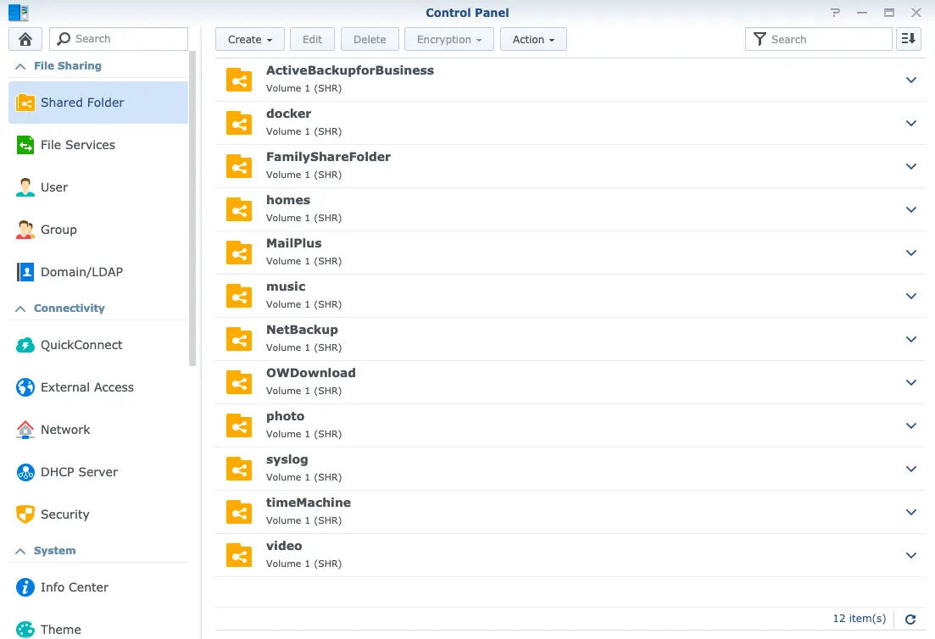Open Security settings
The height and width of the screenshot is (639, 935).
coord(97,514)
